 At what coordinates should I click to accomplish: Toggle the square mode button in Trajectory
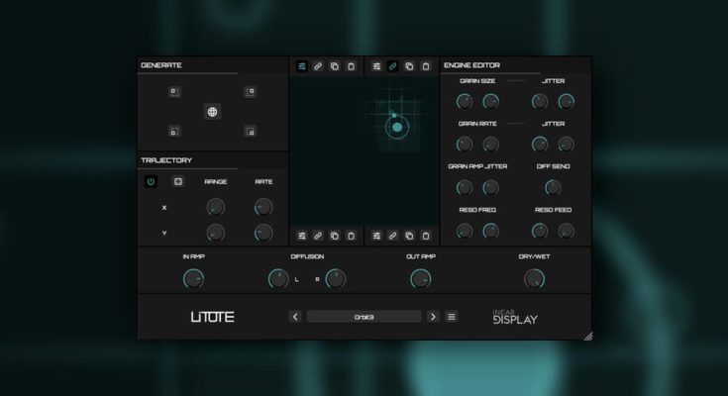(178, 181)
